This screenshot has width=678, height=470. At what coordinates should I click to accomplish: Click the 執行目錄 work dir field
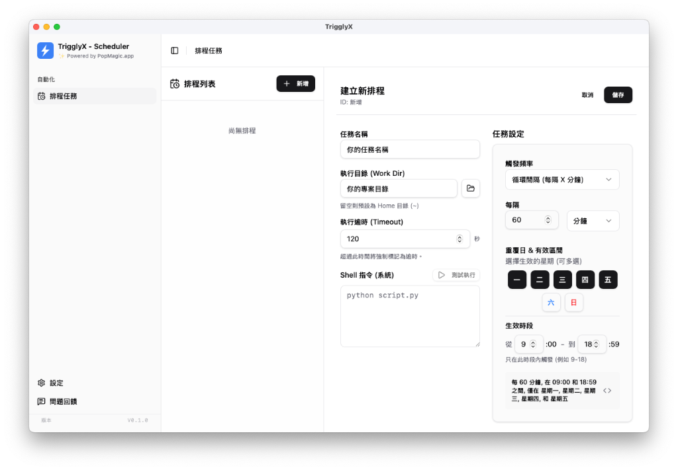click(399, 188)
